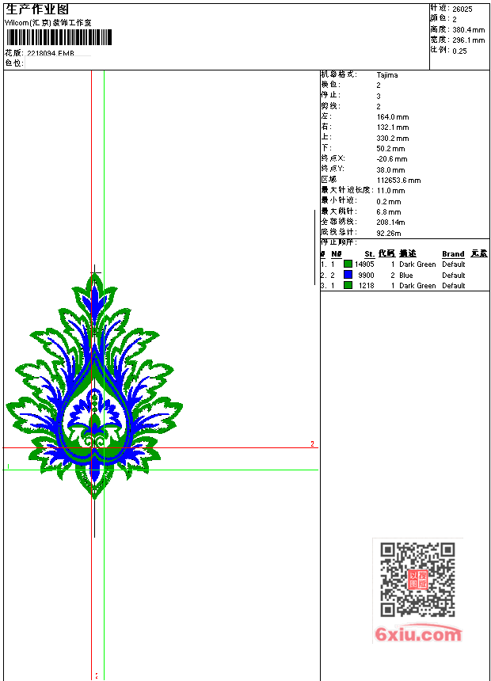This screenshot has height=681, width=491.
Task: Select the end point X value -20.6 mm
Action: click(392, 159)
